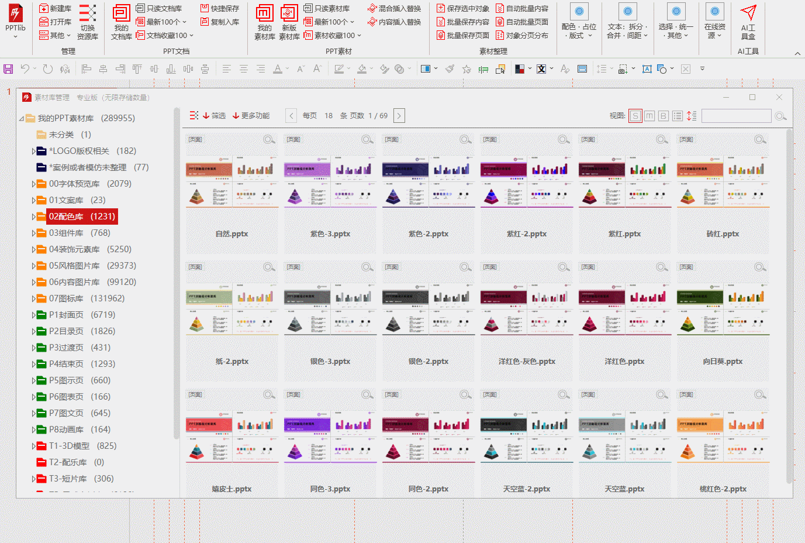Open 我的素材库 in the ribbon
The height and width of the screenshot is (543, 805).
click(x=264, y=22)
